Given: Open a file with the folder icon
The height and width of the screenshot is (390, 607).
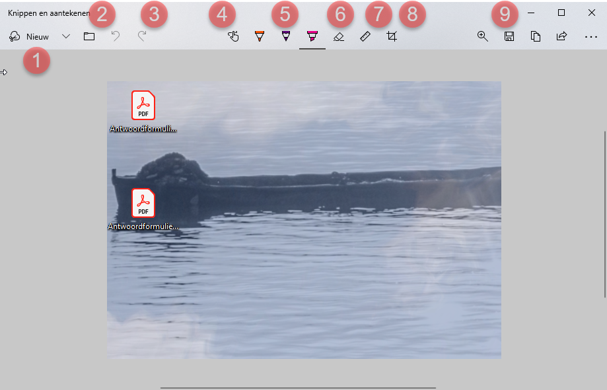Looking at the screenshot, I should pos(89,36).
